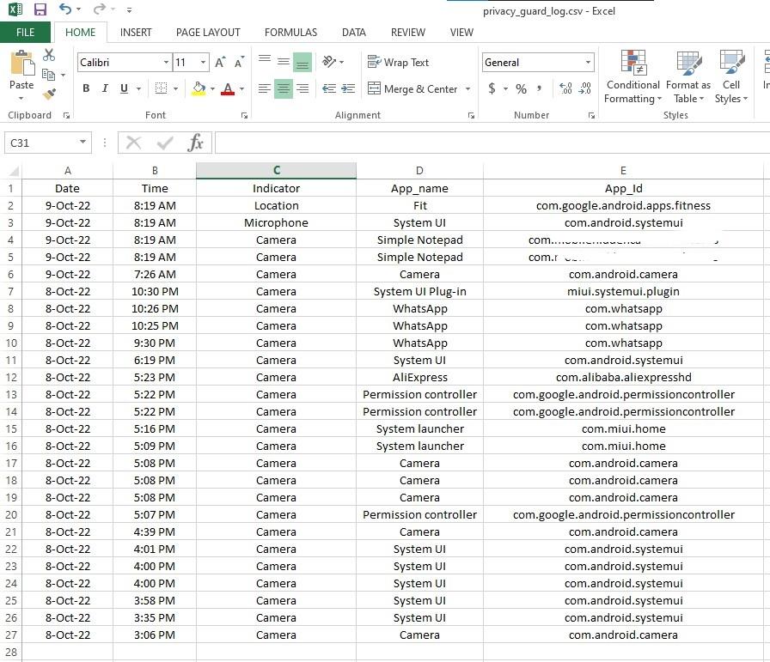770x662 pixels.
Task: Toggle Bottom Align (highlighted)
Action: [302, 63]
